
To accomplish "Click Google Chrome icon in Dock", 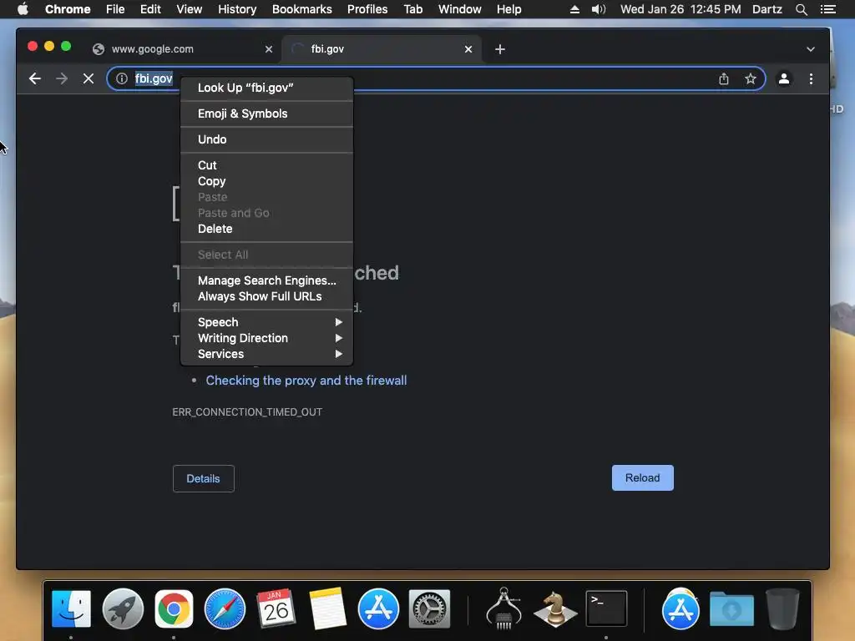I will [x=174, y=608].
